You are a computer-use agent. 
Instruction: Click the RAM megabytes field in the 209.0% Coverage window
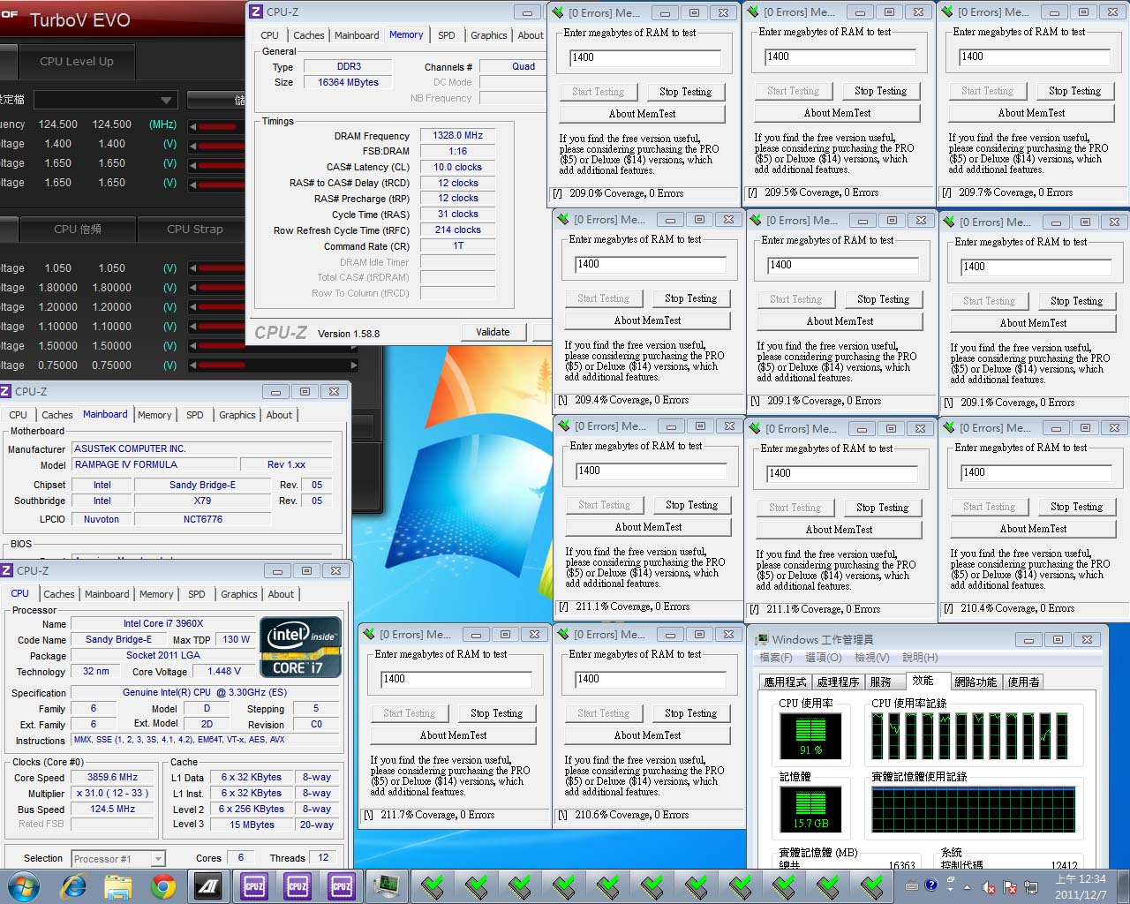coord(644,57)
